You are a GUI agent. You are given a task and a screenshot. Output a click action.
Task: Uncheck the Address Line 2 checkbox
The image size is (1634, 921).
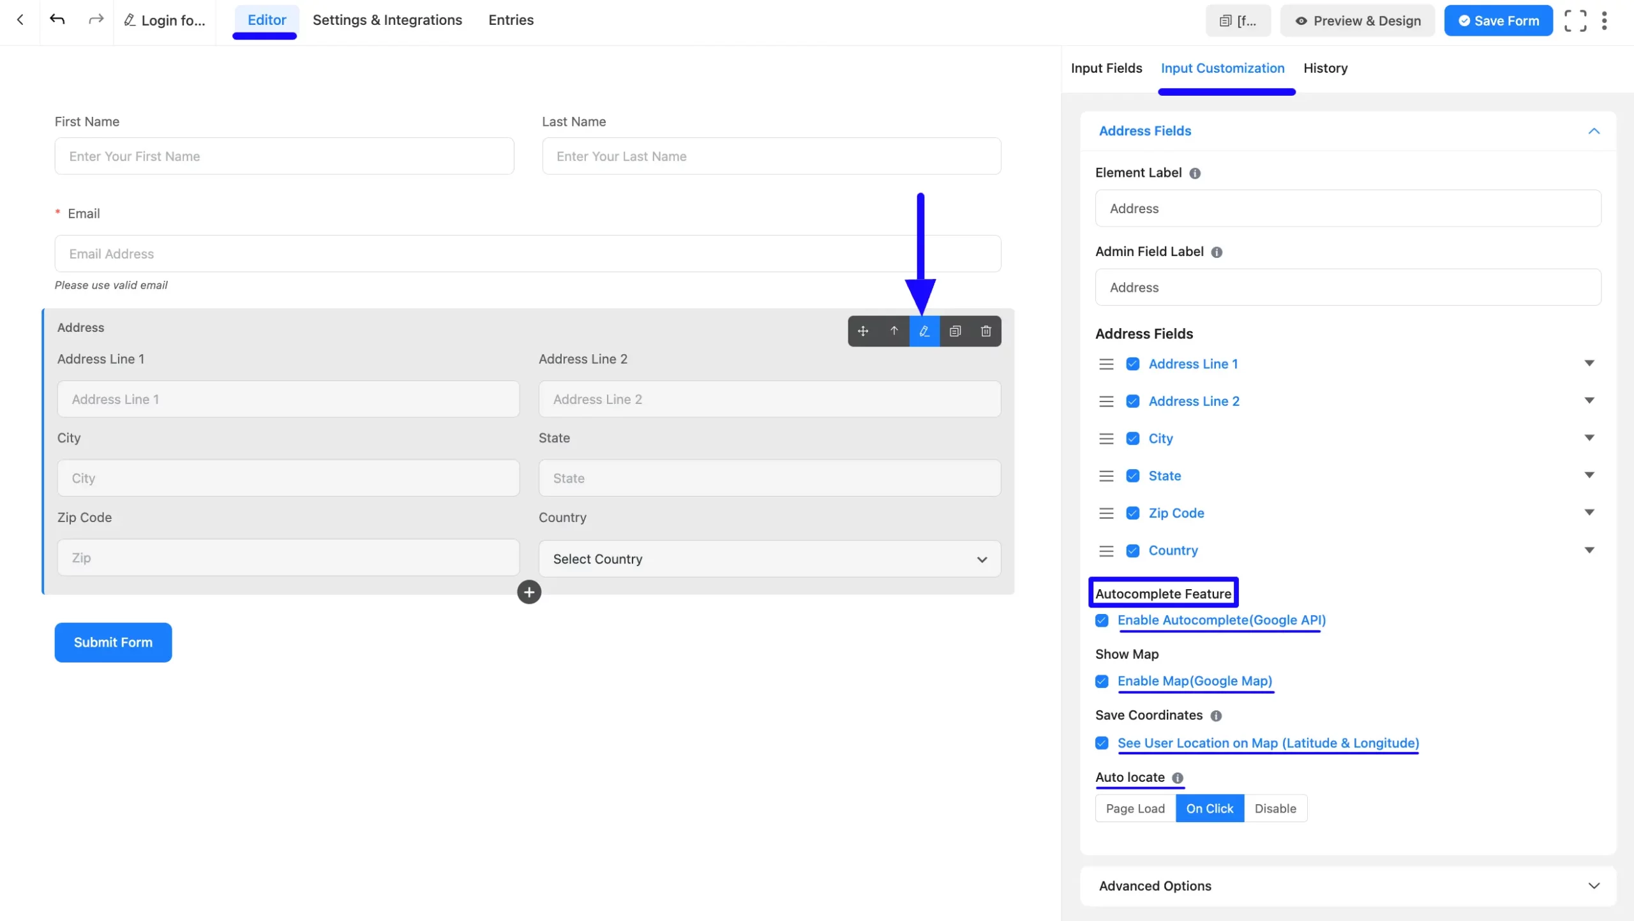pyautogui.click(x=1132, y=401)
